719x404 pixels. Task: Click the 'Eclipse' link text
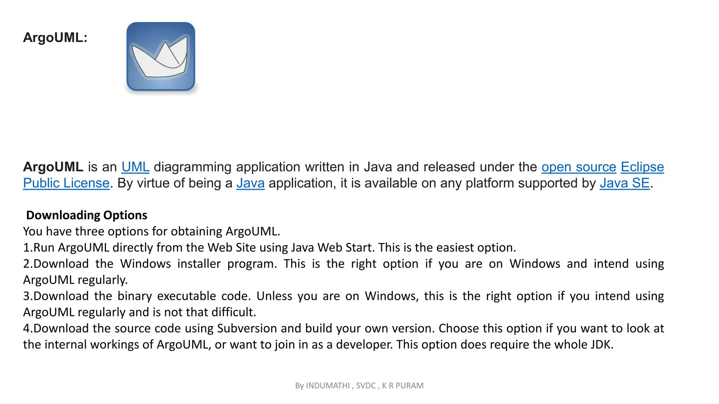pyautogui.click(x=642, y=167)
